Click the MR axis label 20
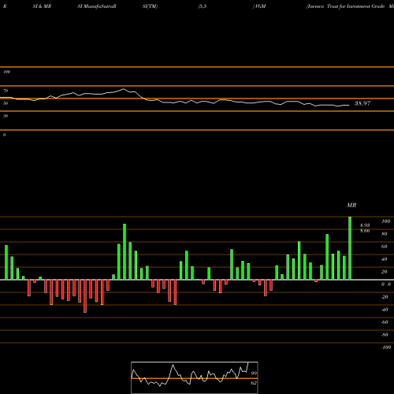Screen dimensions: 394x394 (x=385, y=272)
